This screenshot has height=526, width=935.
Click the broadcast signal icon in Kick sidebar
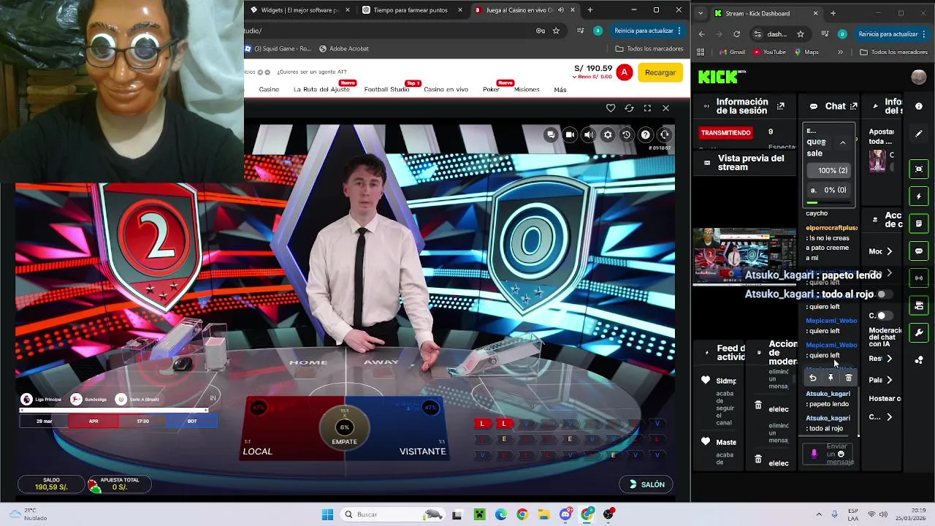click(x=919, y=278)
